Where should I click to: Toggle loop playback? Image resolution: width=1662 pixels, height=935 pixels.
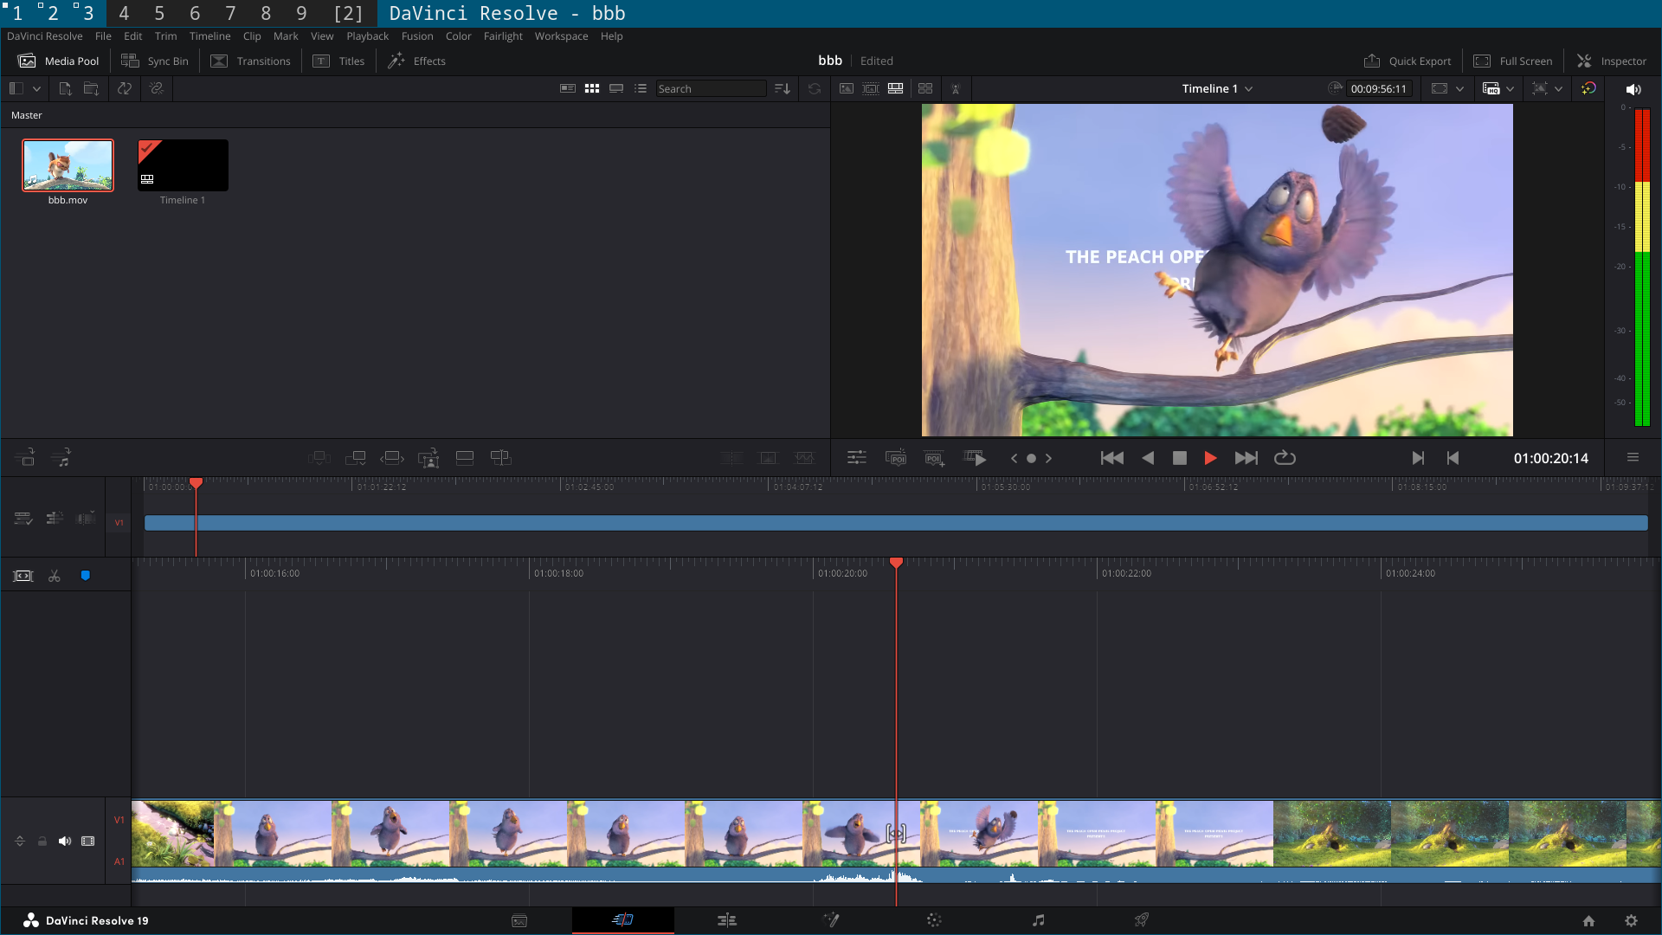pyautogui.click(x=1285, y=458)
